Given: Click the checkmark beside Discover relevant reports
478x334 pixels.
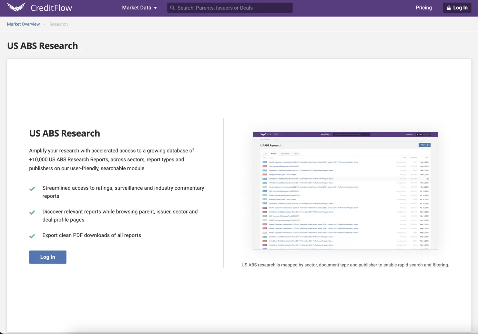Looking at the screenshot, I should tap(32, 213).
